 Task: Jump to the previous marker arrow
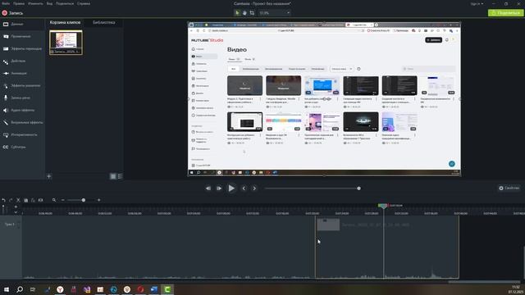244,188
